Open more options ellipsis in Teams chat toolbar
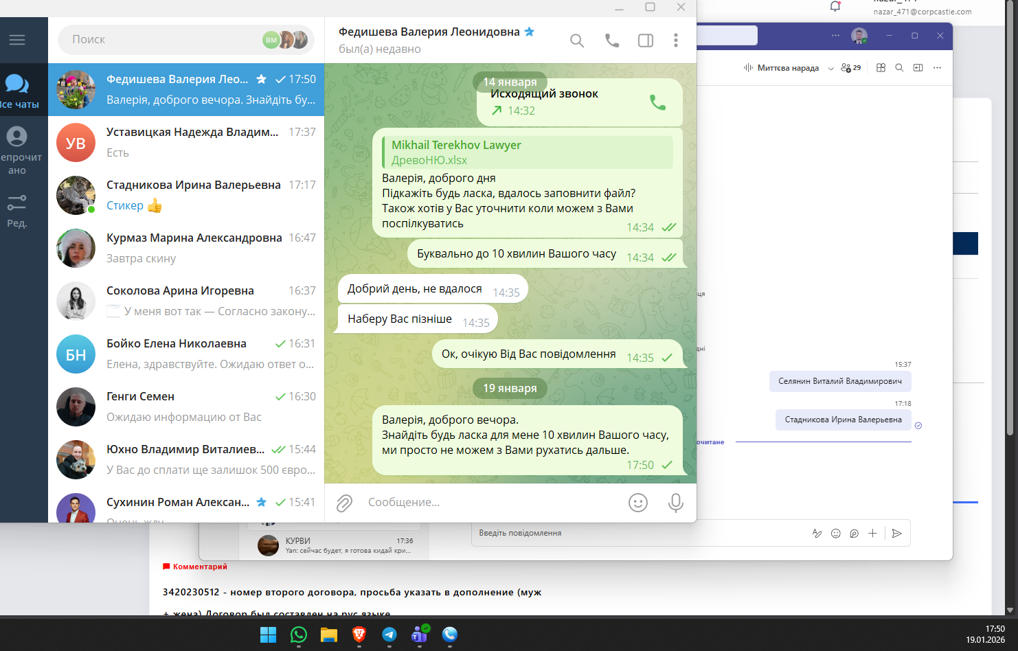 (x=937, y=68)
